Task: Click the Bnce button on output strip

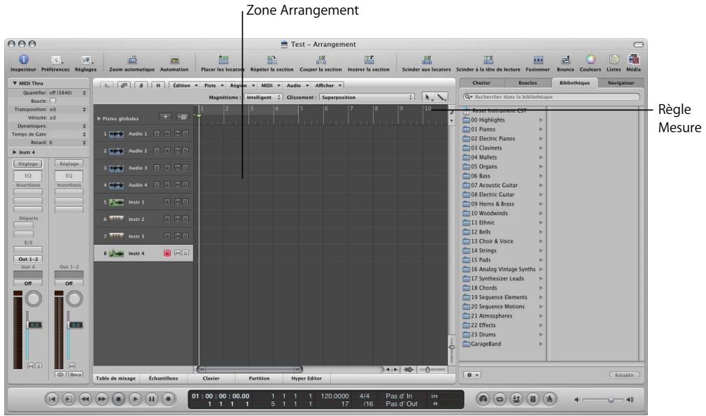Action: (76, 375)
